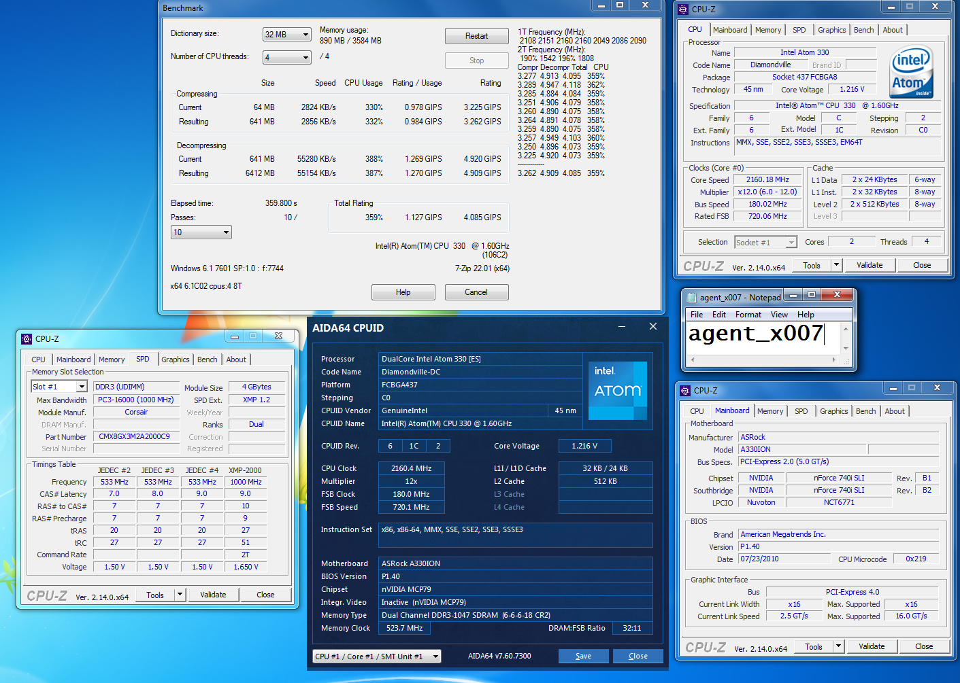Click the Intel Atom logo in the CPU-Z CPU window

click(912, 72)
